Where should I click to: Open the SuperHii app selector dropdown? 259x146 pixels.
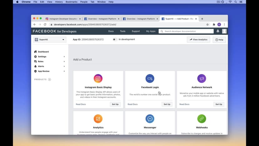coord(49,40)
